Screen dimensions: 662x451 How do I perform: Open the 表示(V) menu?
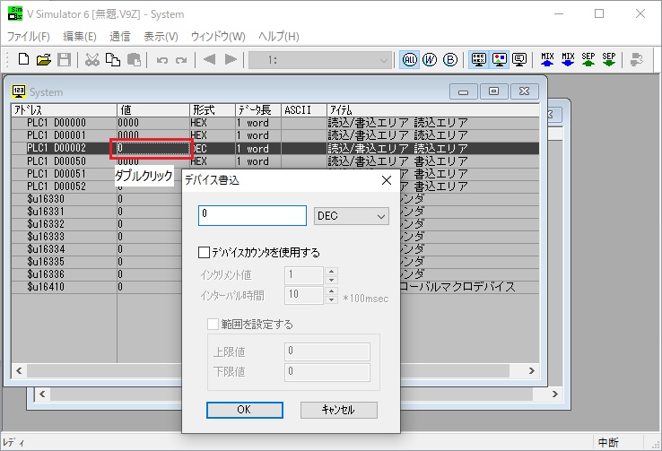[161, 37]
